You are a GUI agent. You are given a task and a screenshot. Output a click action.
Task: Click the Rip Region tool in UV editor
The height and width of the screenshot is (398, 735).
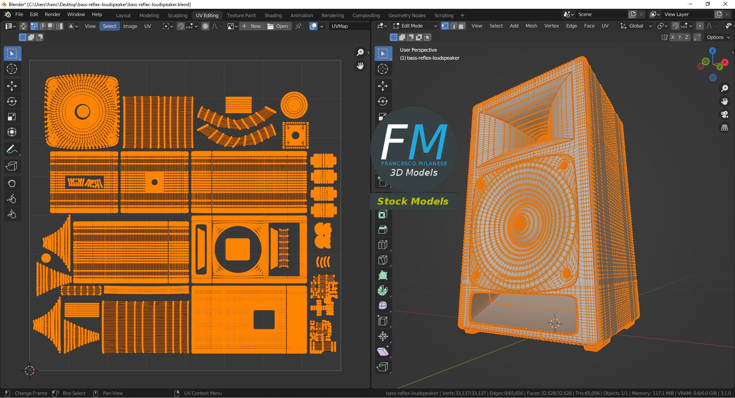11,166
